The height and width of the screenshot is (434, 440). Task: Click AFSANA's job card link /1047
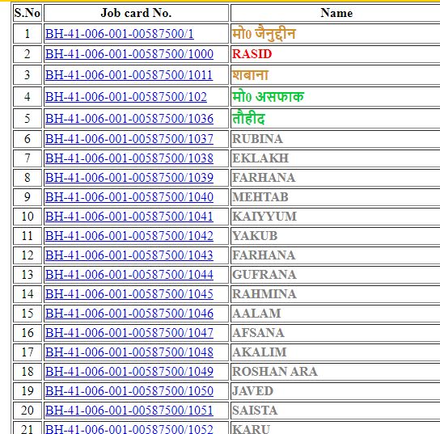coord(129,333)
